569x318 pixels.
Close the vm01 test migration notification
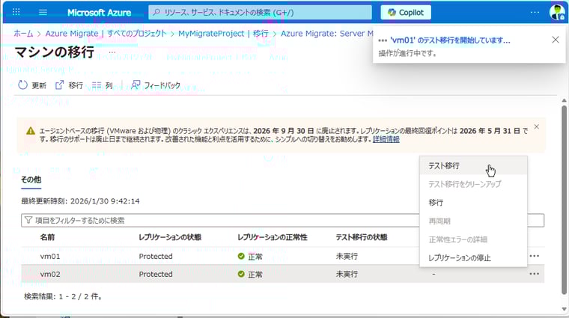tap(556, 40)
